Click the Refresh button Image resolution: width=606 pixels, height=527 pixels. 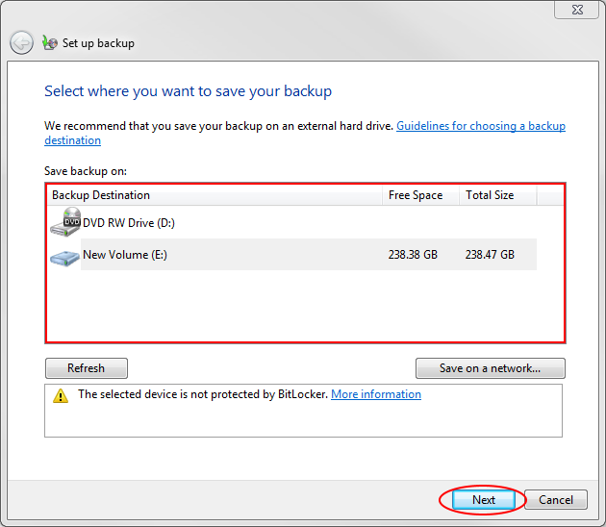click(87, 368)
